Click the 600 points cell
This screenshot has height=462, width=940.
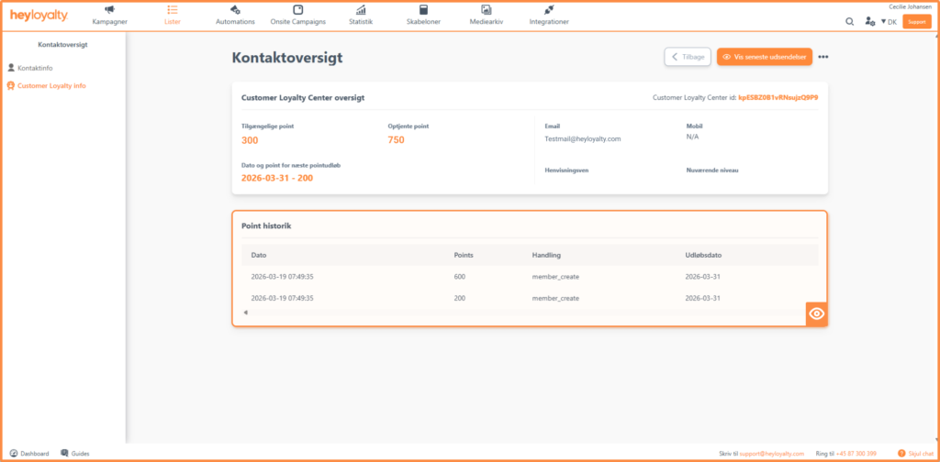click(x=460, y=277)
